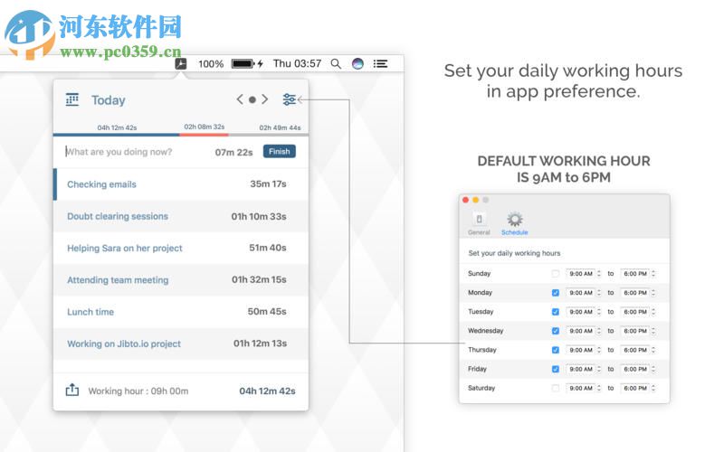Viewport: 724px width, 452px height.
Task: Switch to the General preferences tab
Action: pyautogui.click(x=479, y=223)
